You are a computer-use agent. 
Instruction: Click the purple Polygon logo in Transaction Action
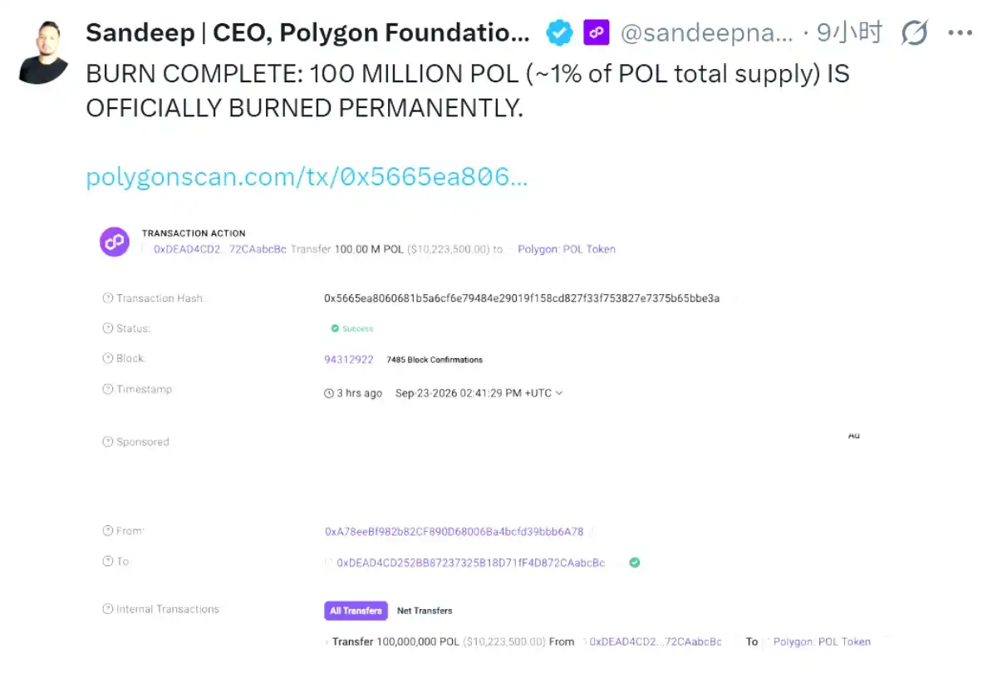point(115,242)
